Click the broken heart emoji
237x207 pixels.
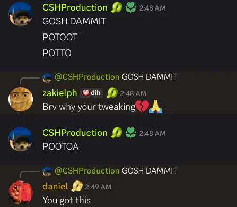click(142, 106)
